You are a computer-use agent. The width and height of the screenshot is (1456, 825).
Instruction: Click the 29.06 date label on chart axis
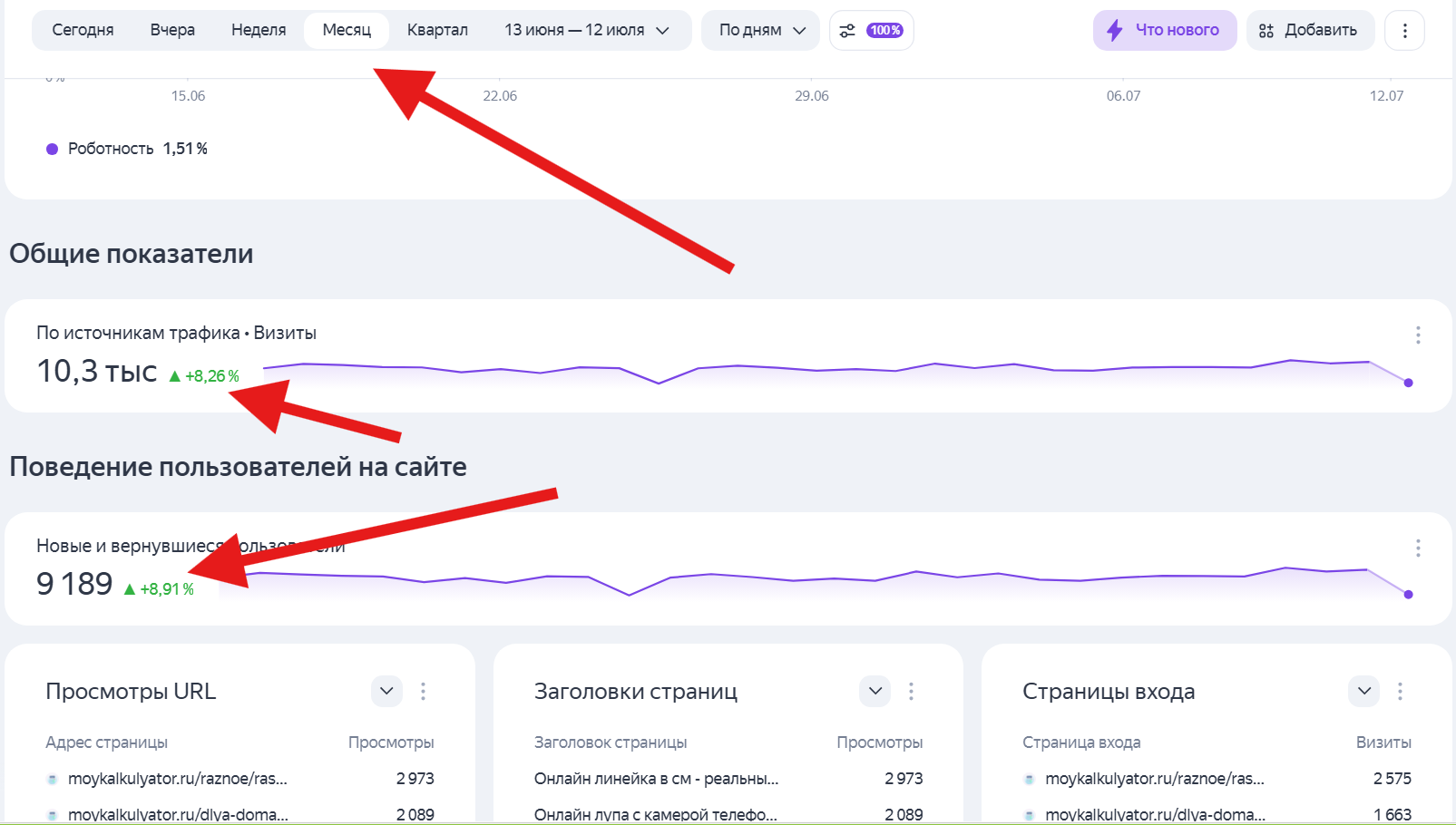point(812,96)
